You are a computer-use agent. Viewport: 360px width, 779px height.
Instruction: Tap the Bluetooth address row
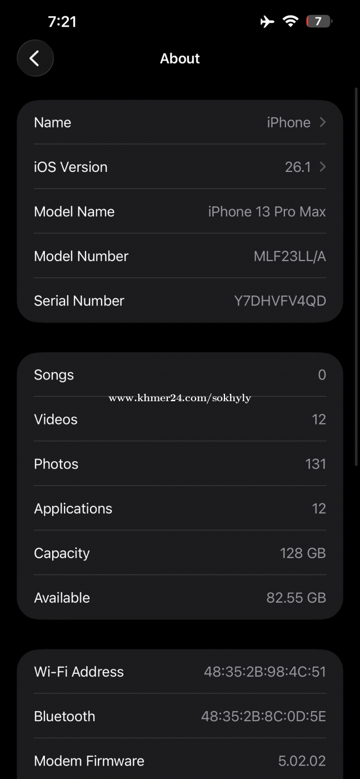(x=180, y=716)
